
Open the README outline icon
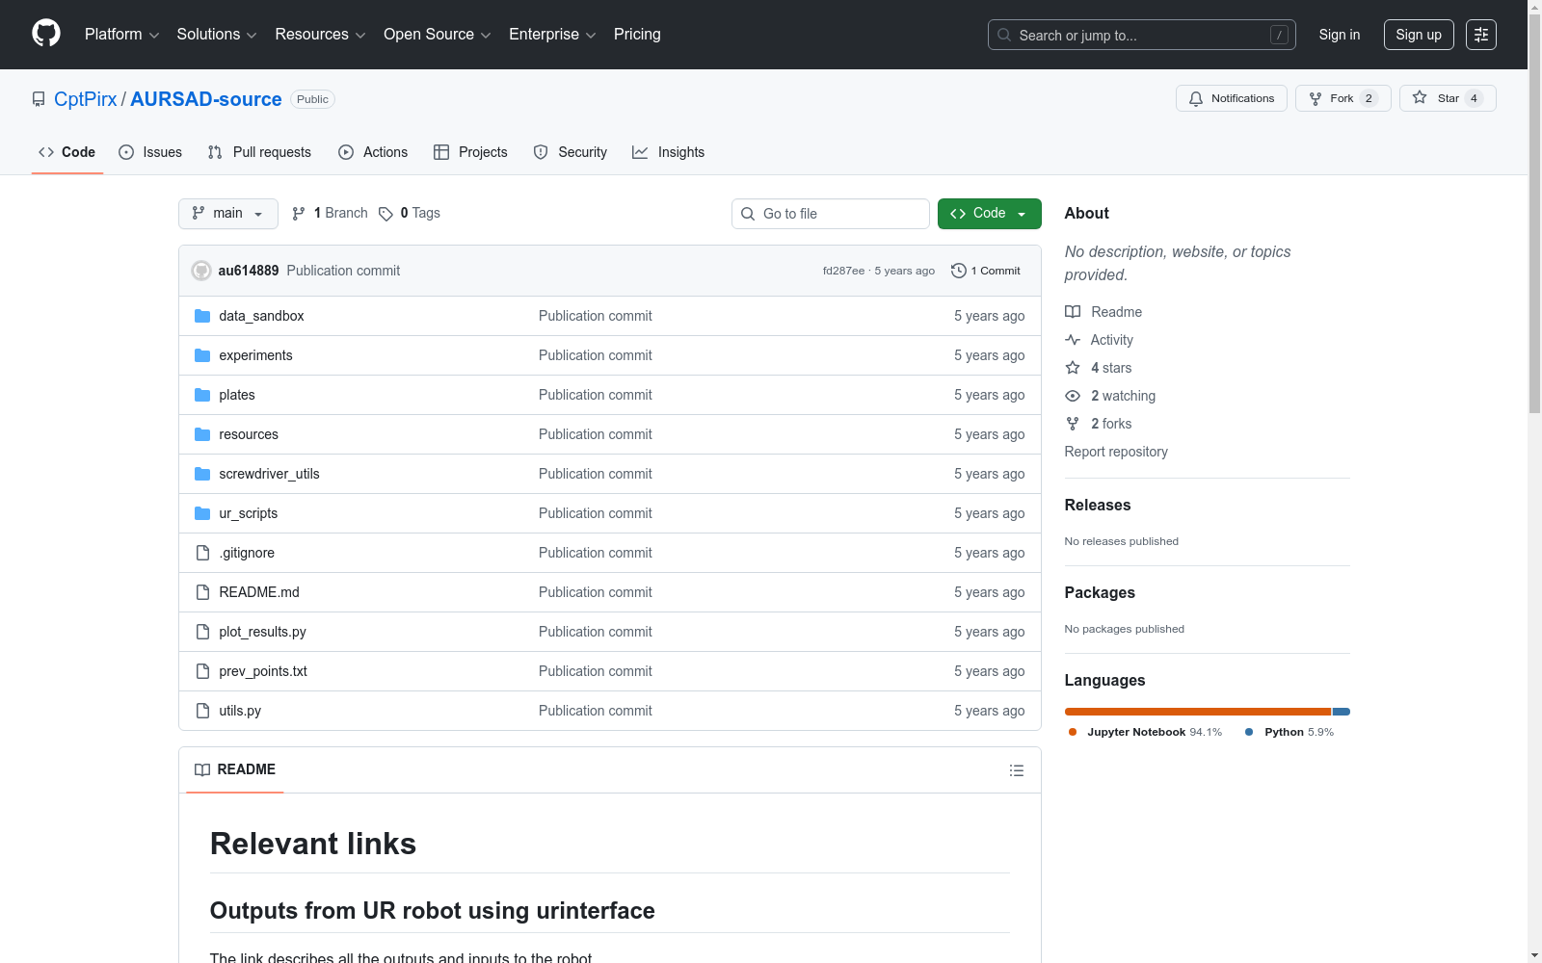click(1016, 770)
